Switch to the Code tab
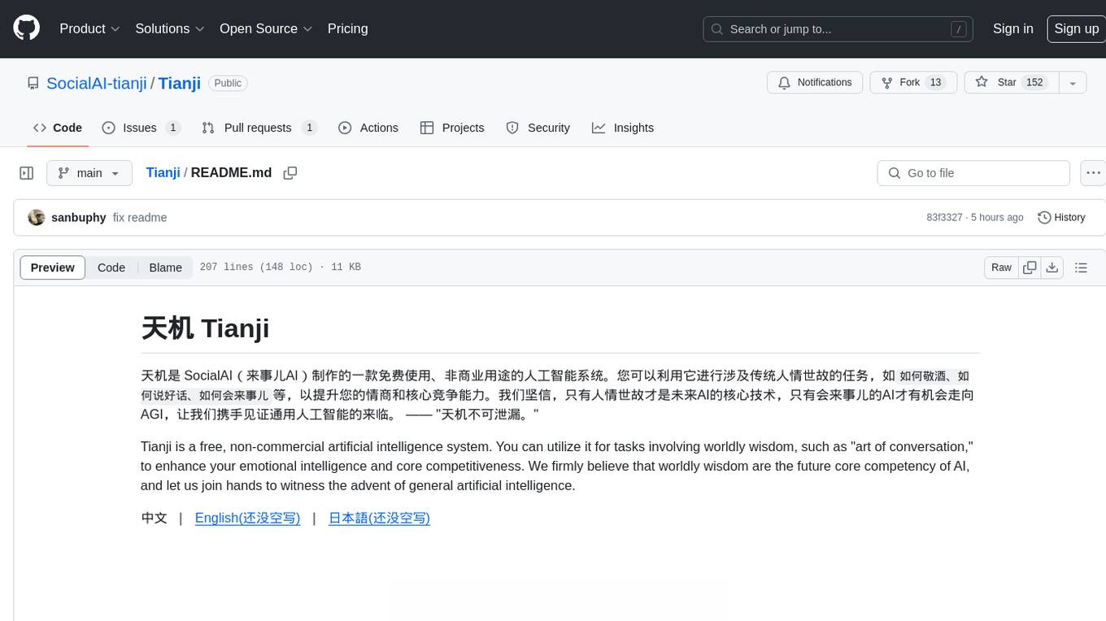This screenshot has height=621, width=1106. 58,128
